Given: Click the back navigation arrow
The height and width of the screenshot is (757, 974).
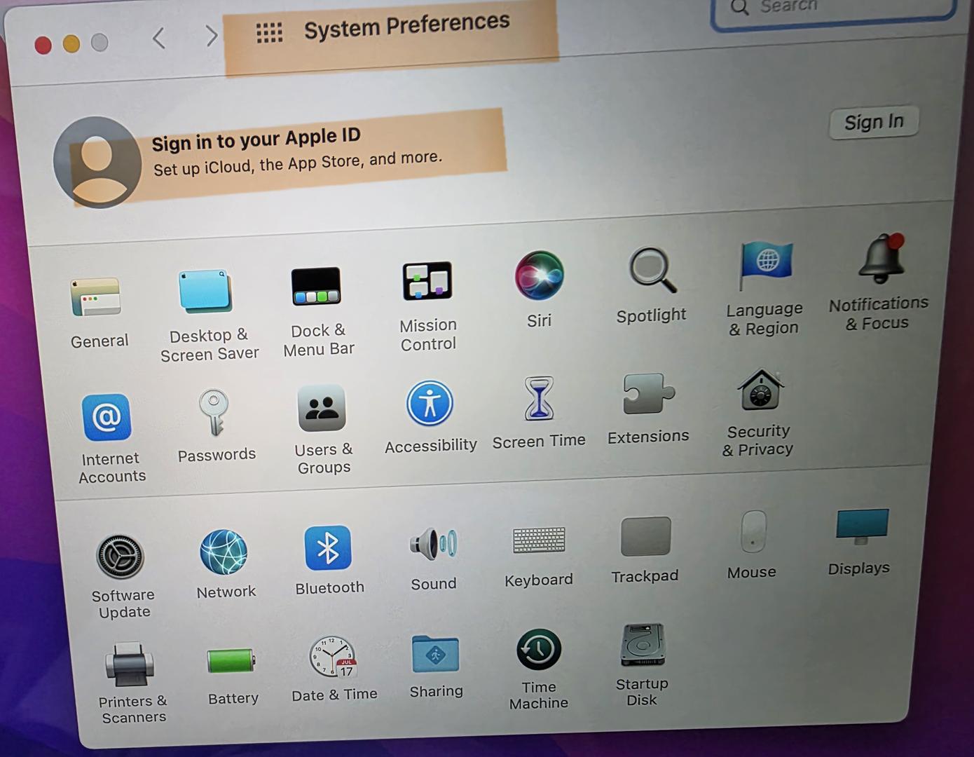Looking at the screenshot, I should [x=159, y=38].
